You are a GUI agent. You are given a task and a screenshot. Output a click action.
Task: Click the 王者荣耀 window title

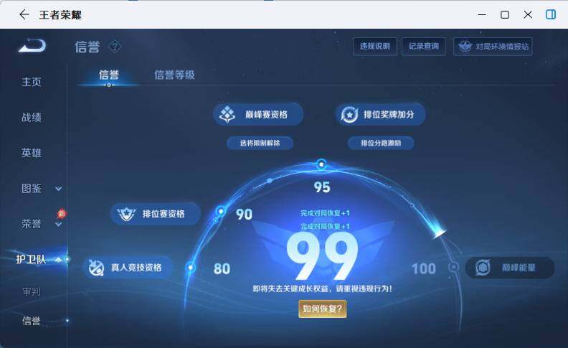60,15
